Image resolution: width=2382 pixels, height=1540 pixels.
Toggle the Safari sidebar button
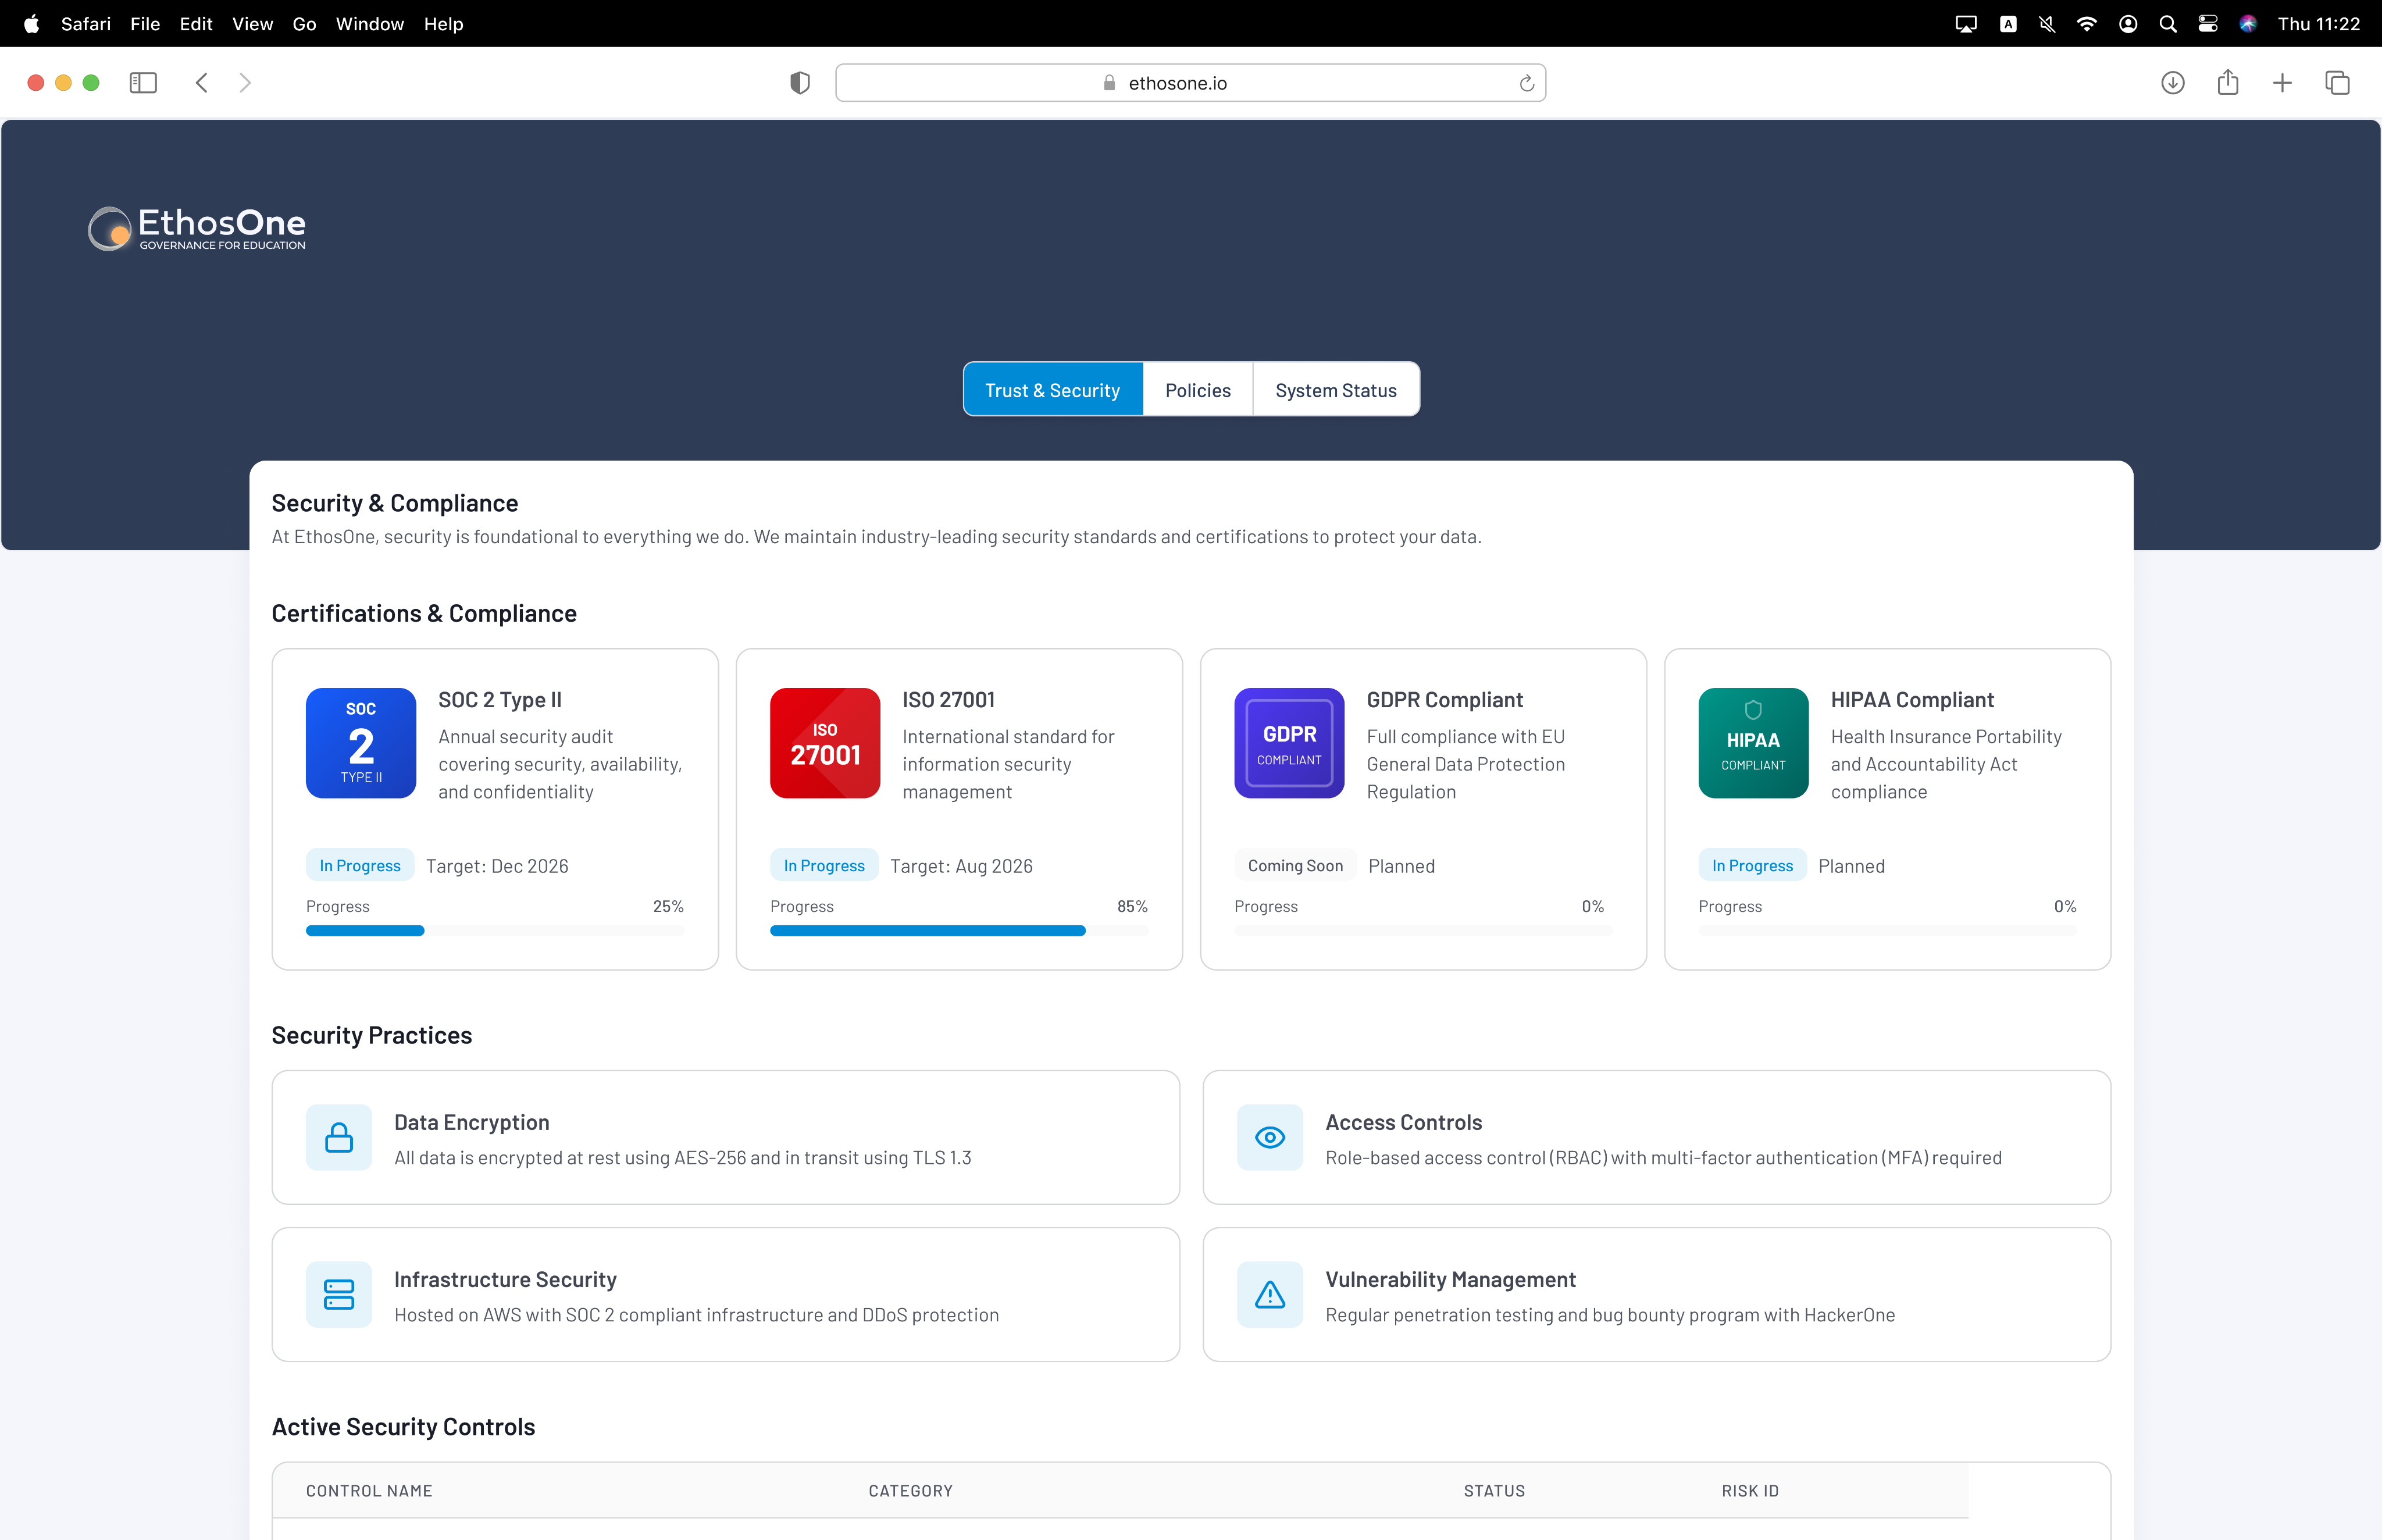(143, 83)
